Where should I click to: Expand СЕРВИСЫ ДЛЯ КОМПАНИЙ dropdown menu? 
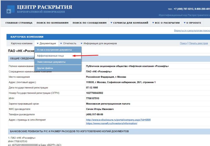coord(129,23)
